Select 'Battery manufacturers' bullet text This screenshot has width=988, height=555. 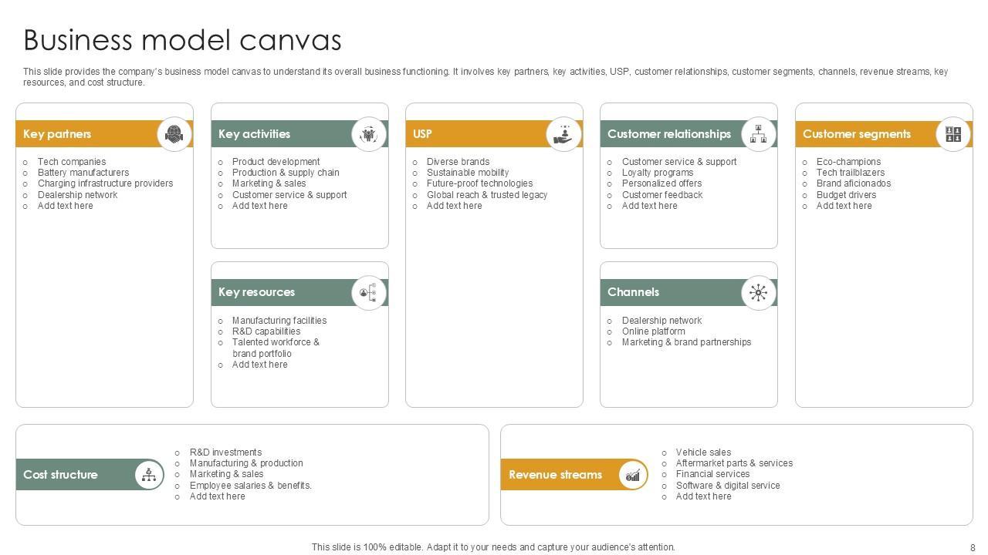[83, 173]
